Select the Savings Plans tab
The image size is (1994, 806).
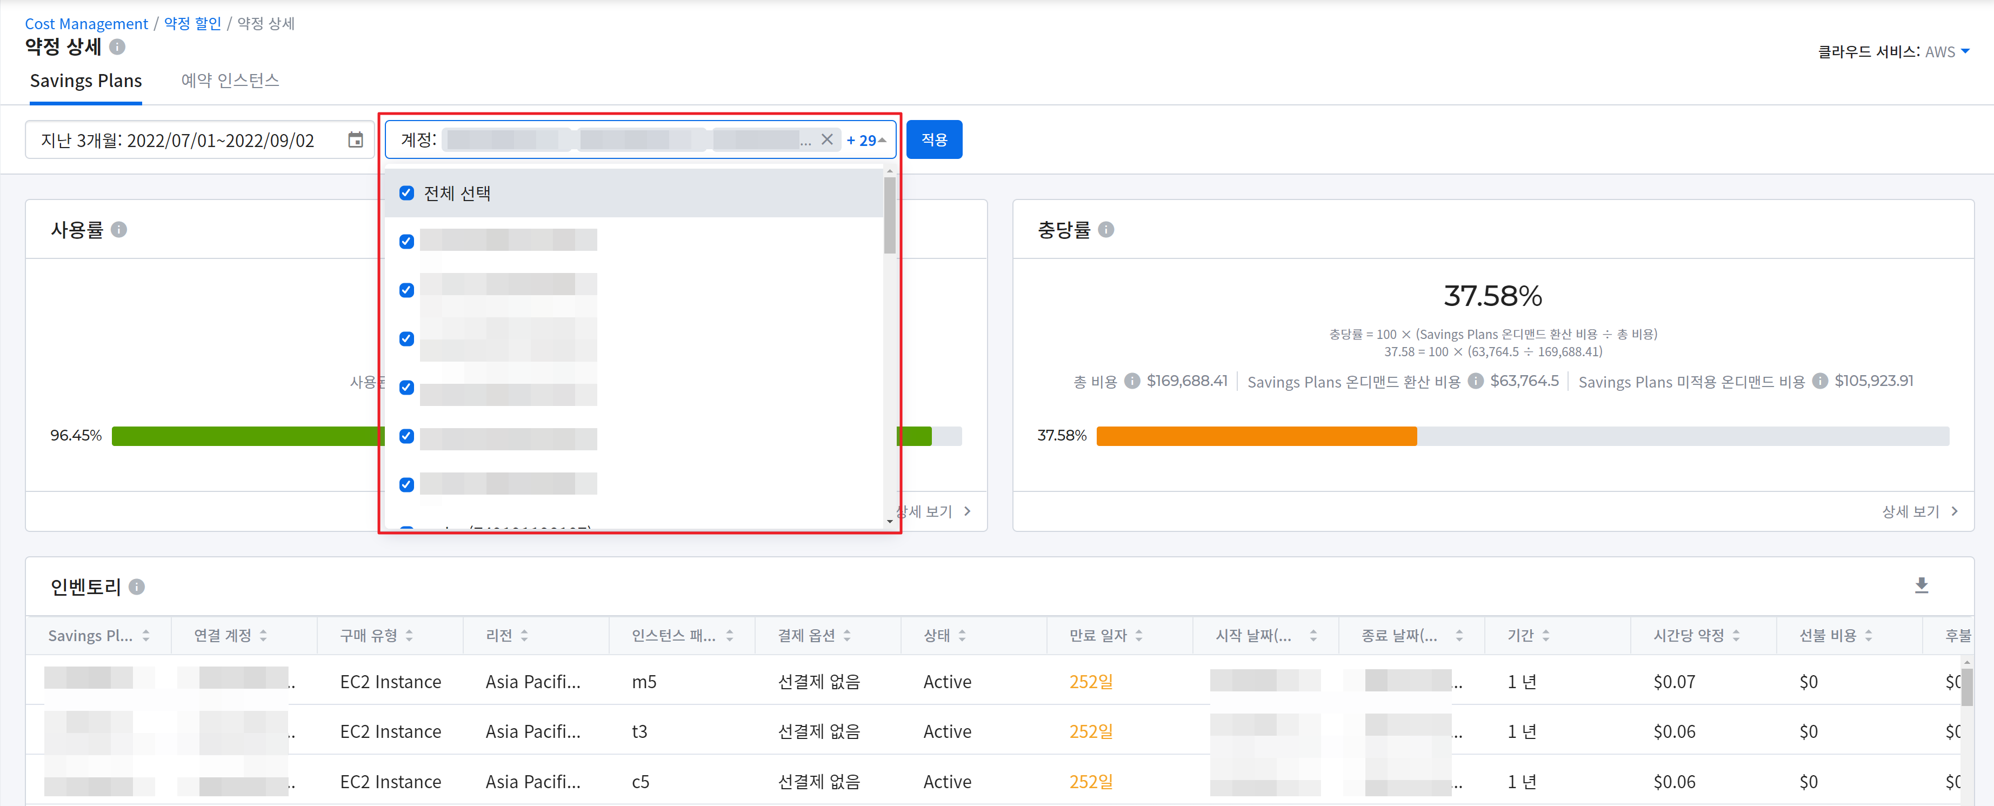86,81
